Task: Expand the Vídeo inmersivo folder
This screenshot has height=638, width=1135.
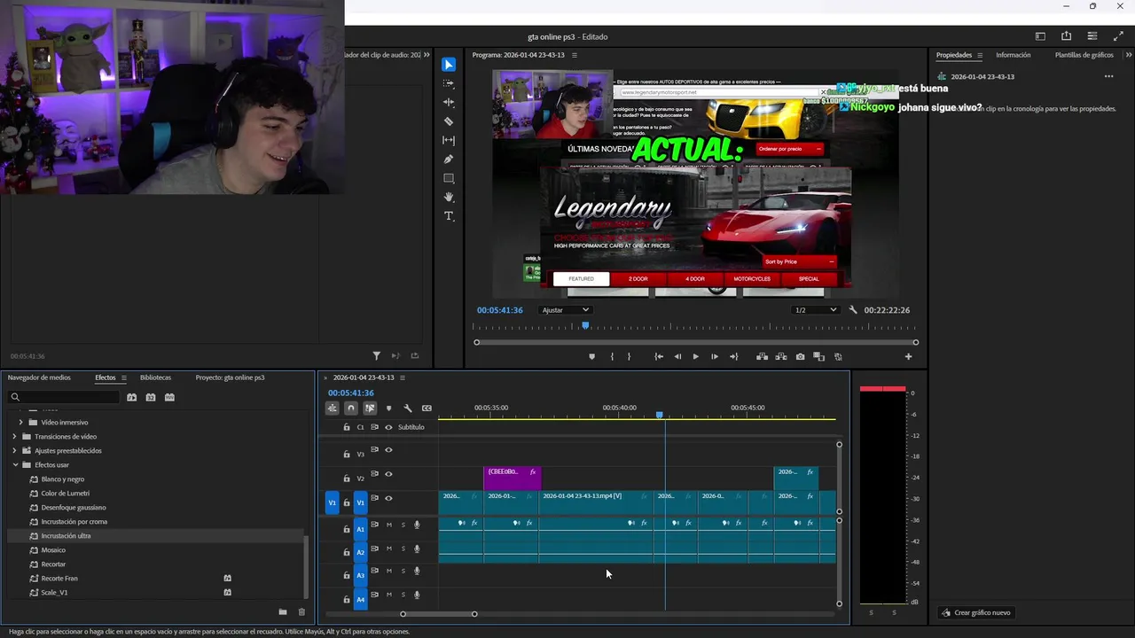Action: 20,423
